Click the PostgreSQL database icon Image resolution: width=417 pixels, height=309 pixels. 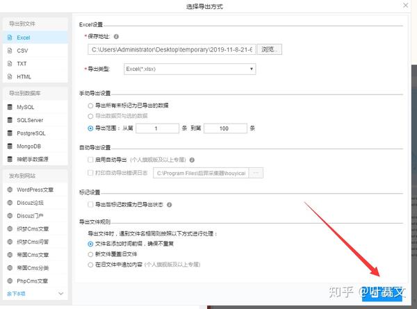coord(10,133)
